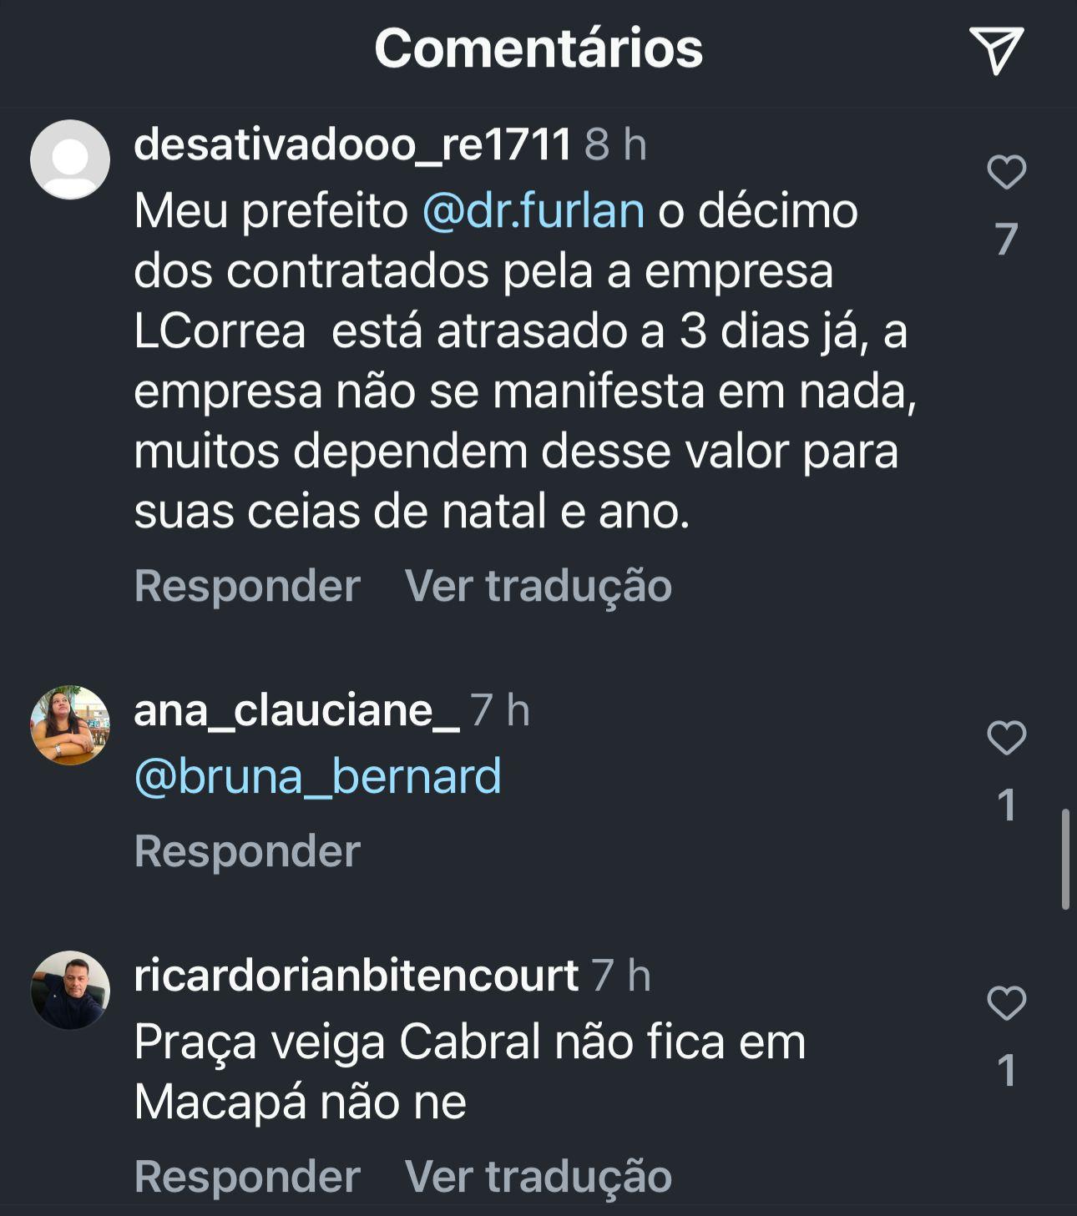Like ana_clauciane_'s comment heart
This screenshot has height=1216, width=1077.
point(1006,738)
